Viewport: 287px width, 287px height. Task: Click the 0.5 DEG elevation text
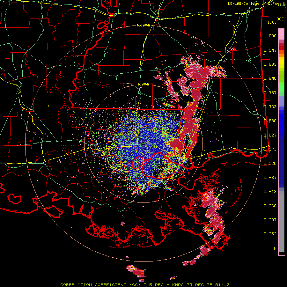pos(153,285)
